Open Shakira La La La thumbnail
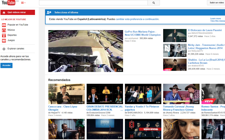This screenshot has height=140, width=225. (175, 65)
